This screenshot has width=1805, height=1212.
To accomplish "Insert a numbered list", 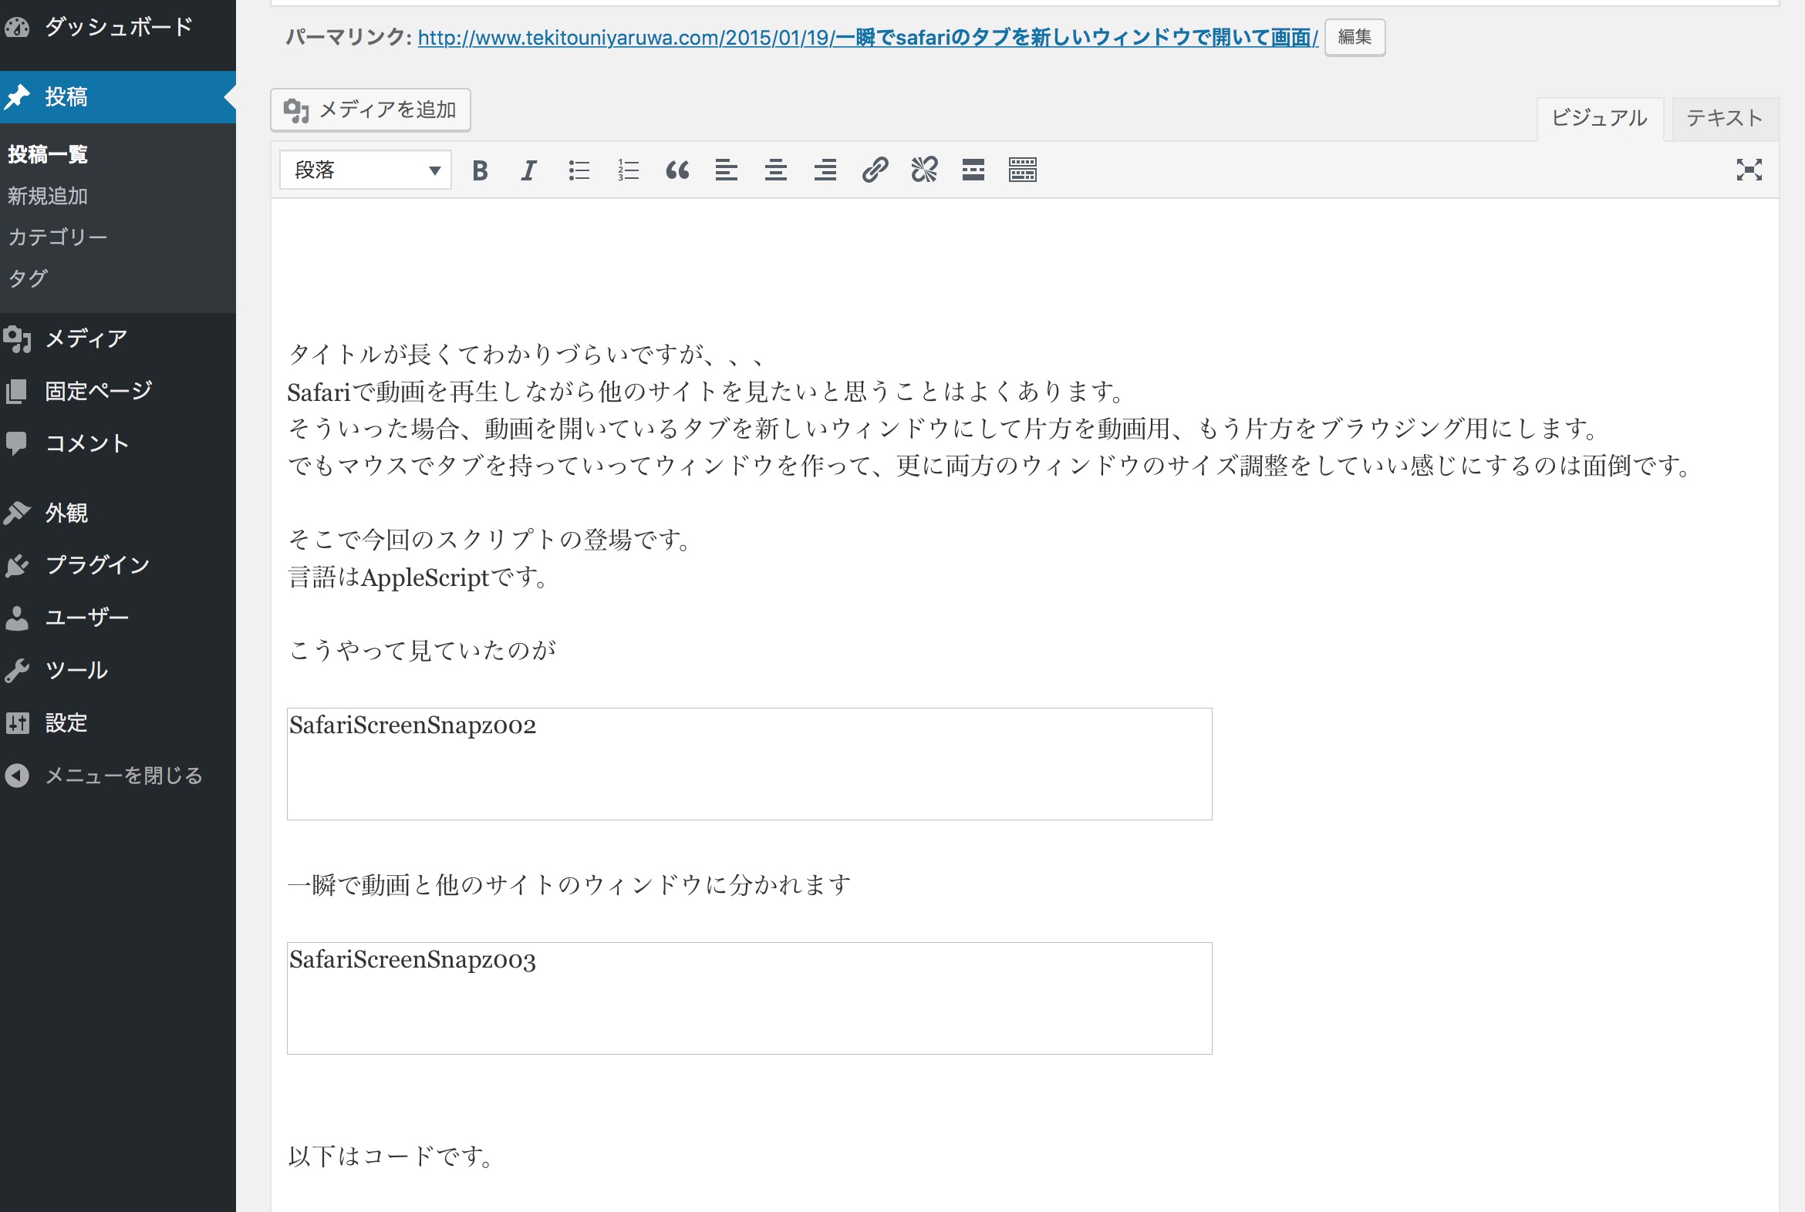I will 628,170.
